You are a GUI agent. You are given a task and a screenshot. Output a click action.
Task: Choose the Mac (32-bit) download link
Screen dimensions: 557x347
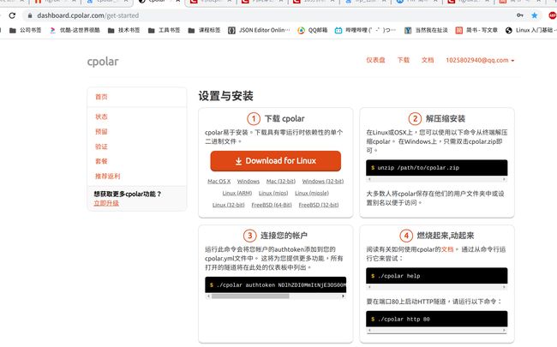(x=280, y=181)
